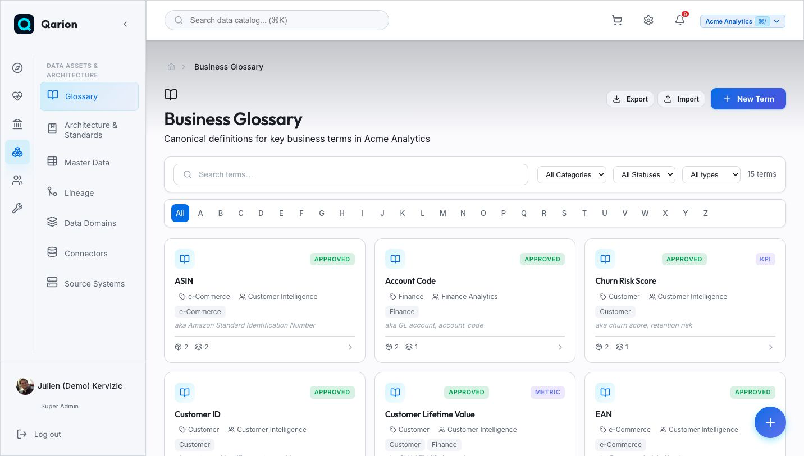Open Source Systems in sidebar
The height and width of the screenshot is (456, 804).
click(x=89, y=284)
